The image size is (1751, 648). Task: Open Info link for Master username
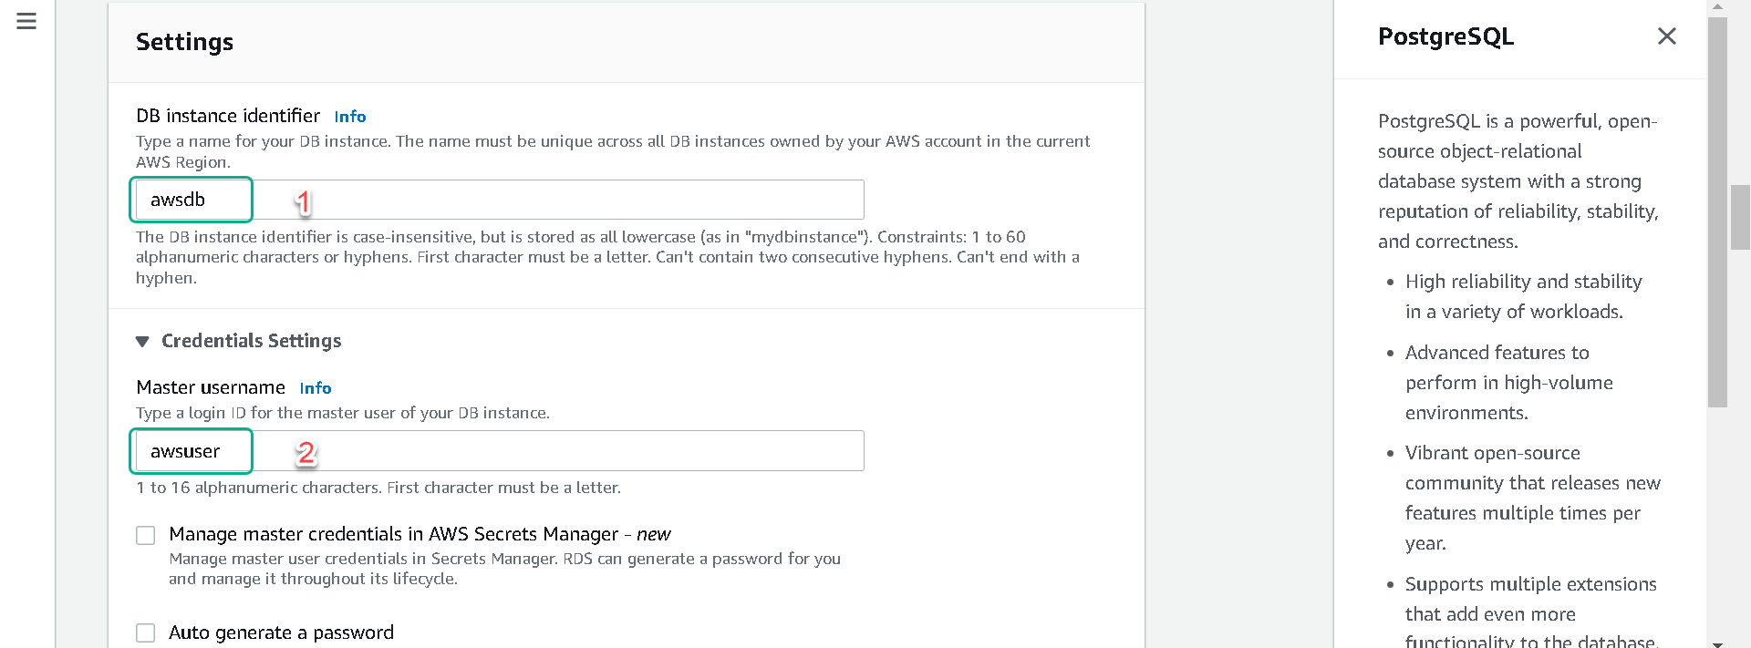(x=316, y=388)
